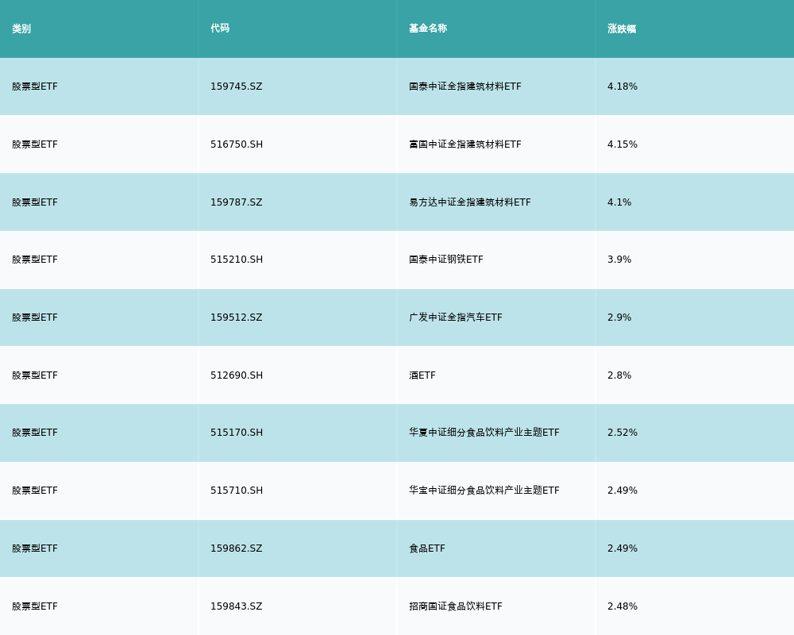Click 股票型ETF in the 159787.SZ row

pos(35,202)
